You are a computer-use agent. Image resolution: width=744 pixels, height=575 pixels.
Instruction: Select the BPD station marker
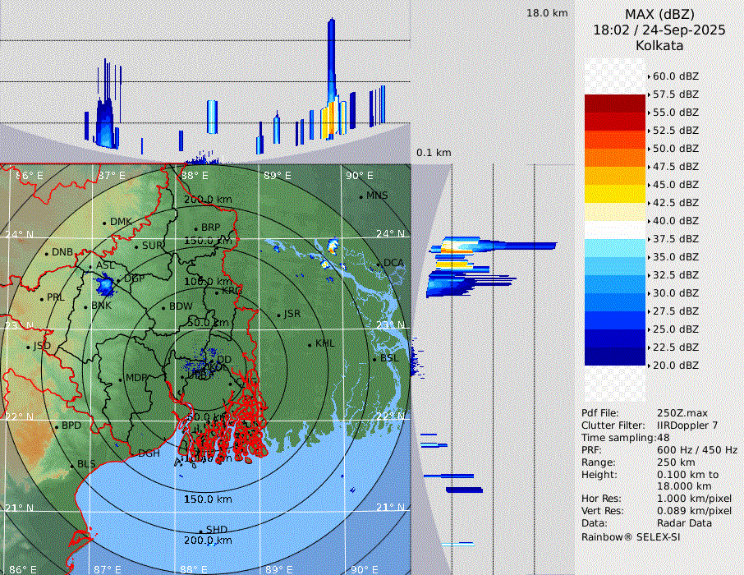(x=57, y=426)
